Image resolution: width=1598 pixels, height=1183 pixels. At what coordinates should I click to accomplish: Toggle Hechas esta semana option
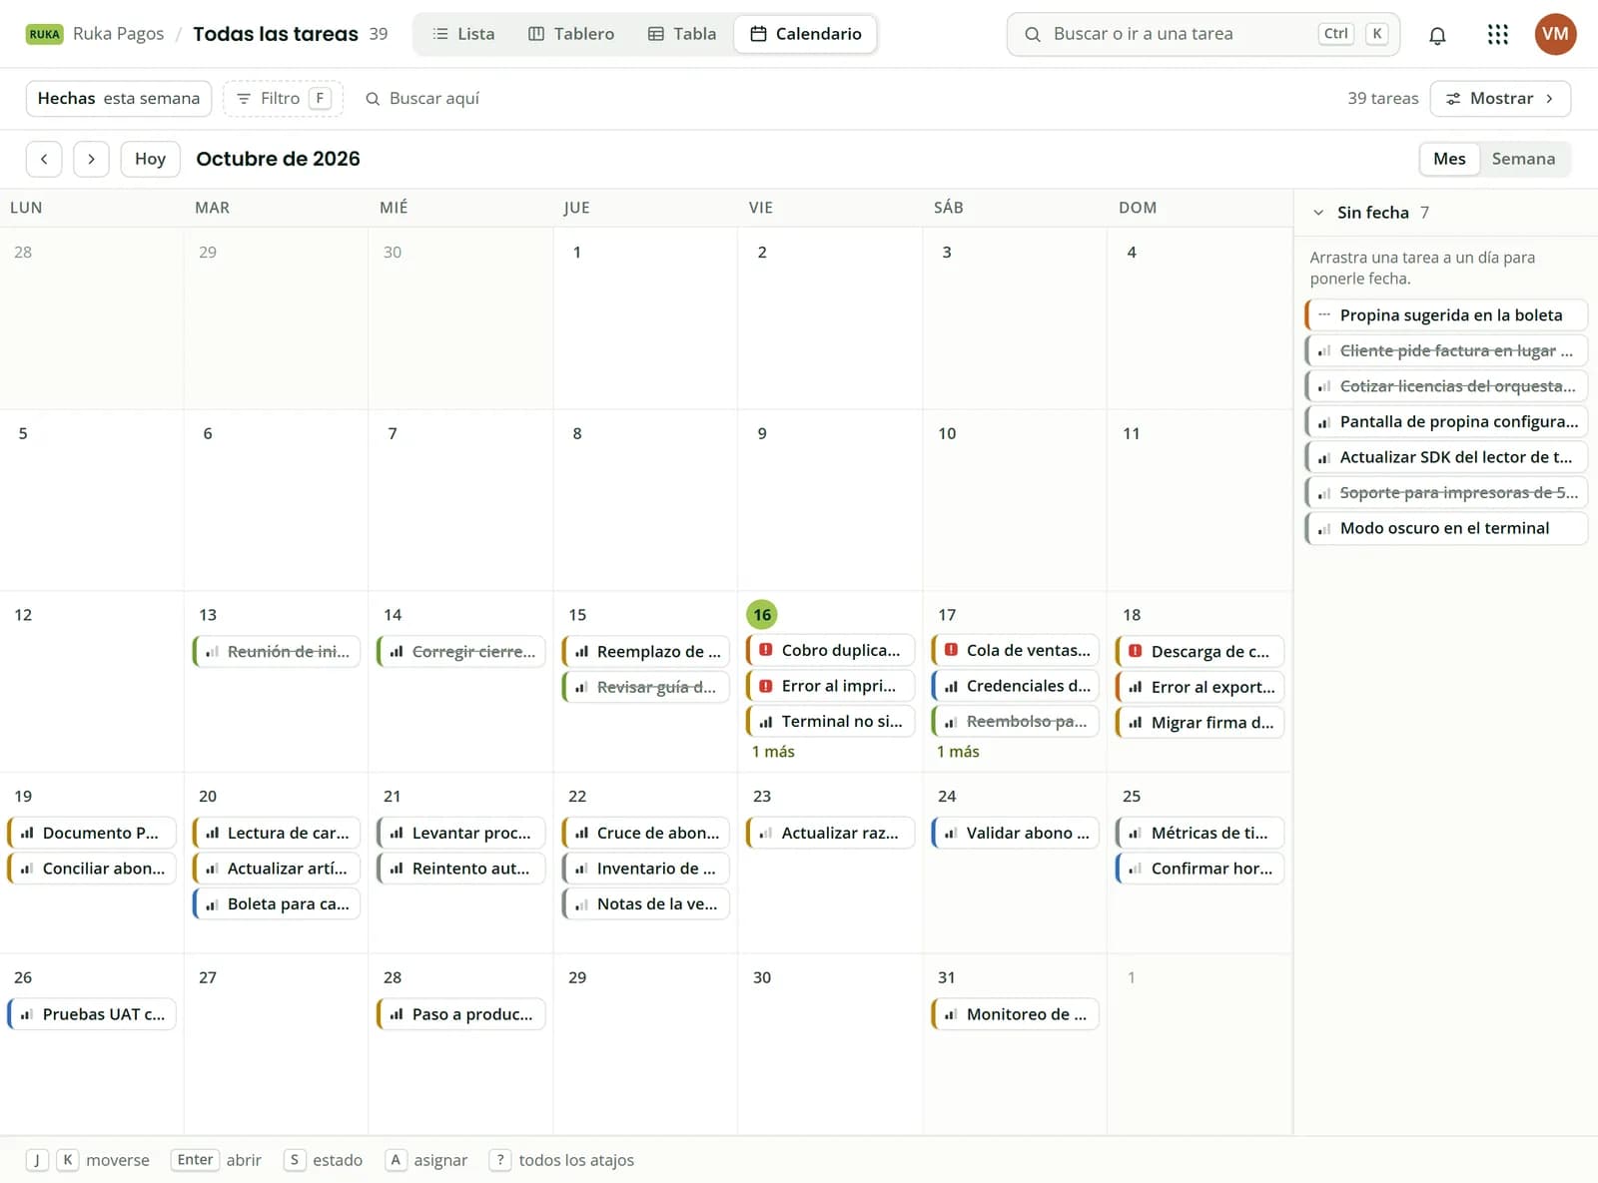pos(119,98)
